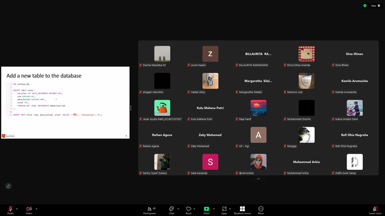This screenshot has width=385, height=216.
Task: Click the divider handle beside shared slide
Action: (131, 108)
